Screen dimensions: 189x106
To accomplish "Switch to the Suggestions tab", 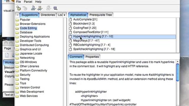I will click(x=30, y=15).
